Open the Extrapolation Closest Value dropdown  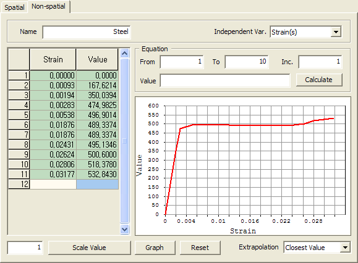click(345, 248)
